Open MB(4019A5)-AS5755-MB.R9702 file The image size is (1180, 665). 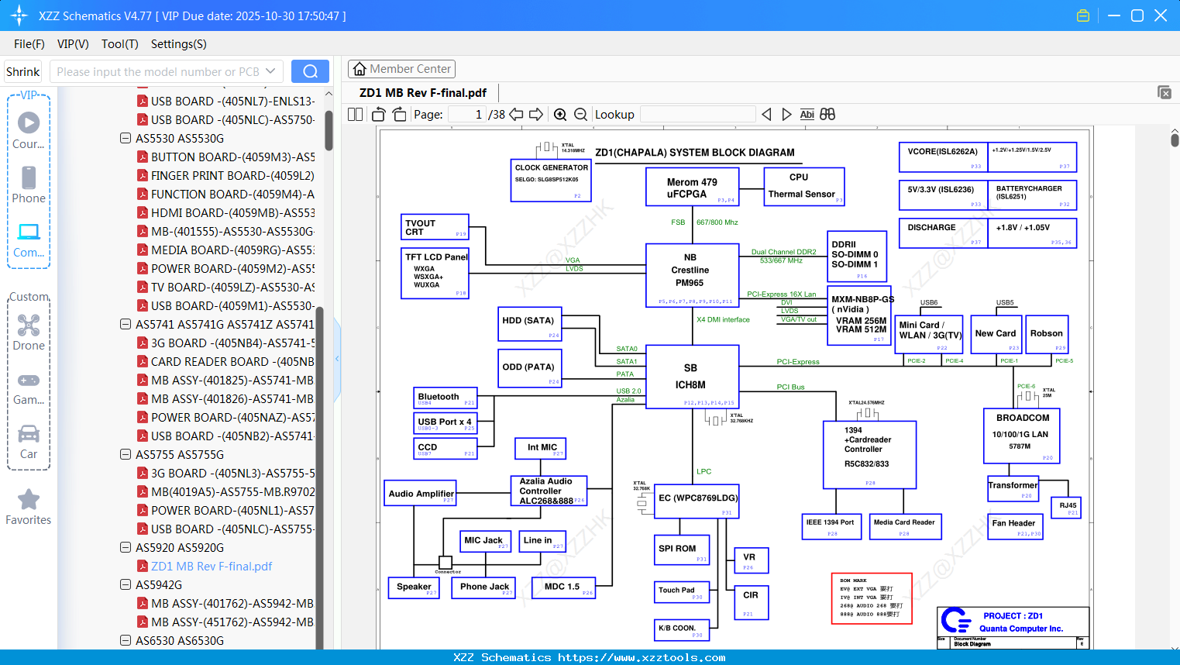point(232,491)
